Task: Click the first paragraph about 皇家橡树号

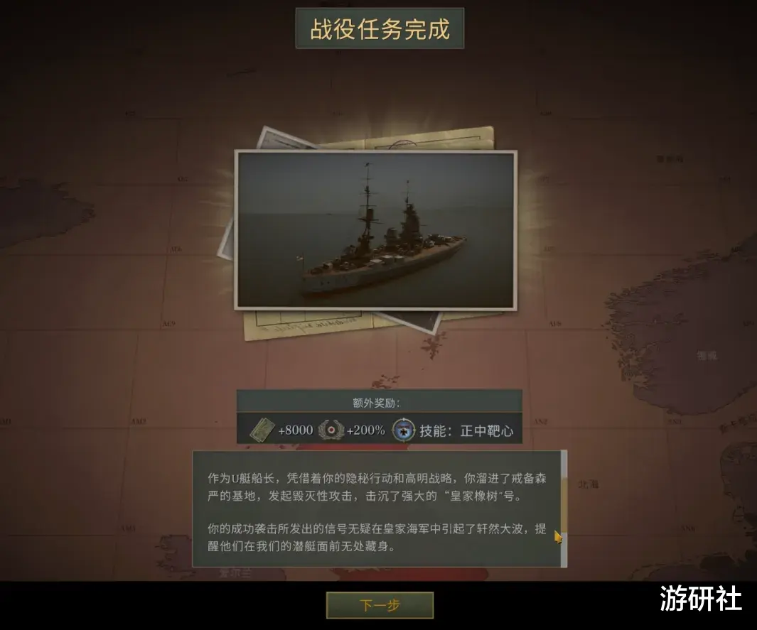Action: point(377,487)
